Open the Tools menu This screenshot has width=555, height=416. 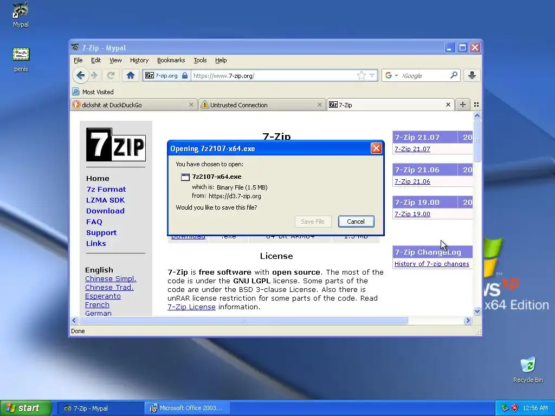point(200,60)
